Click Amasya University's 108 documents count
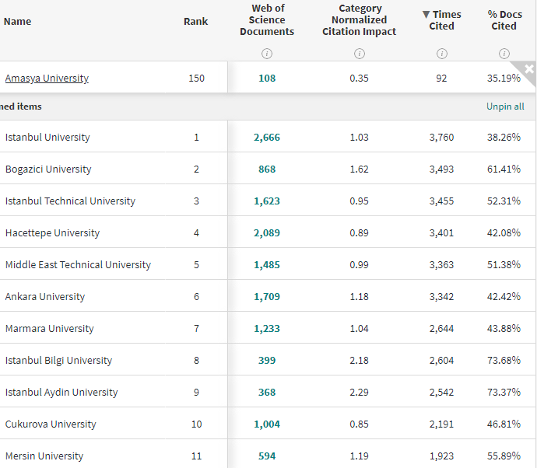 pos(267,79)
